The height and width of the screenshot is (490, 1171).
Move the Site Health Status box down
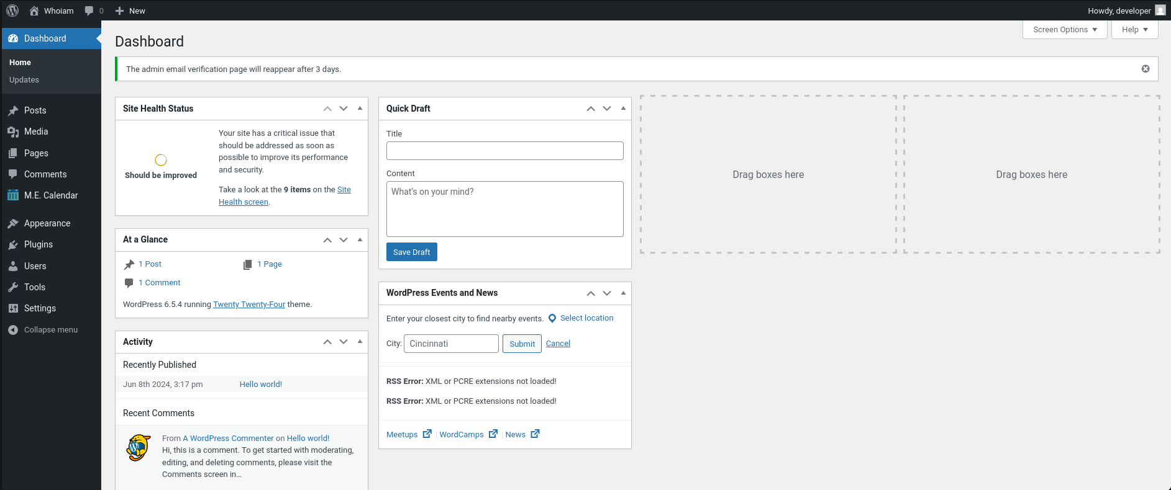(344, 109)
